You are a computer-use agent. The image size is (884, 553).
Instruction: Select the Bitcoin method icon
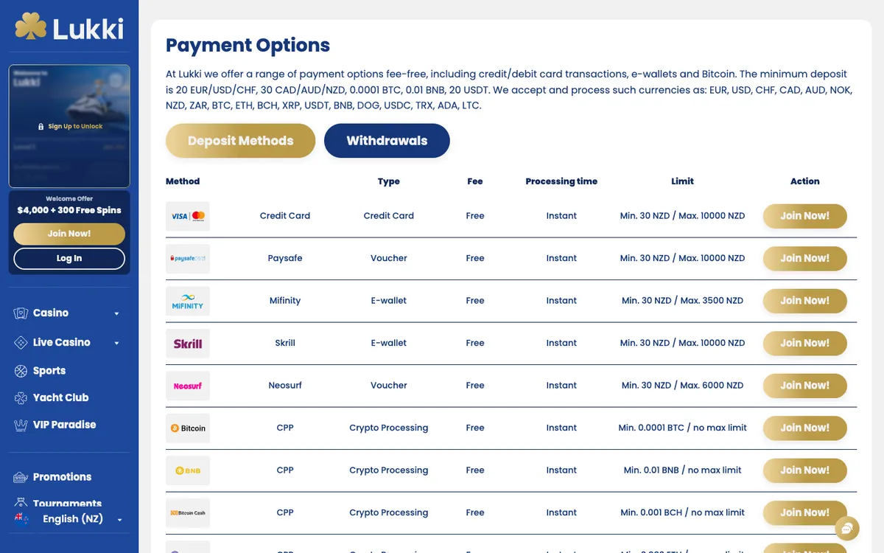(188, 428)
